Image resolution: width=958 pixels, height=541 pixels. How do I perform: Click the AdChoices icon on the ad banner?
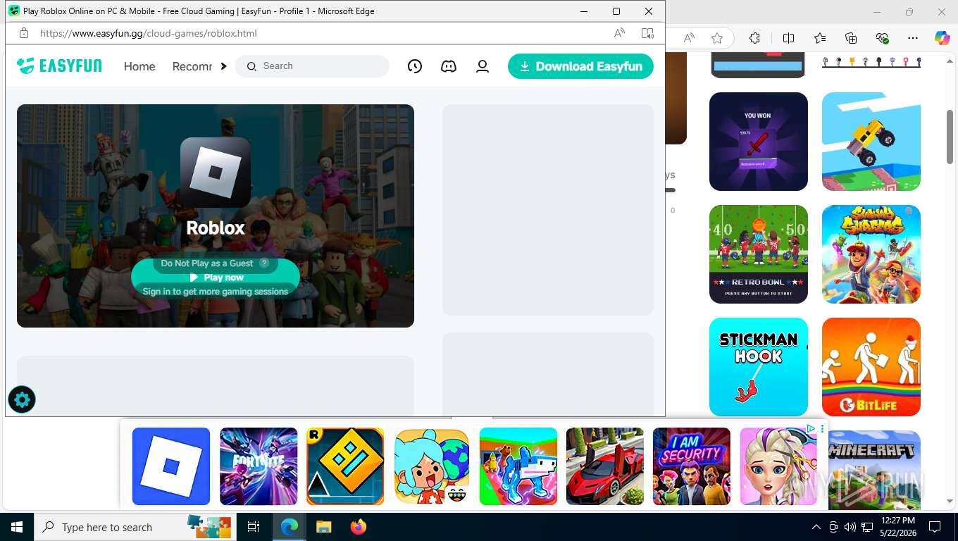[811, 428]
